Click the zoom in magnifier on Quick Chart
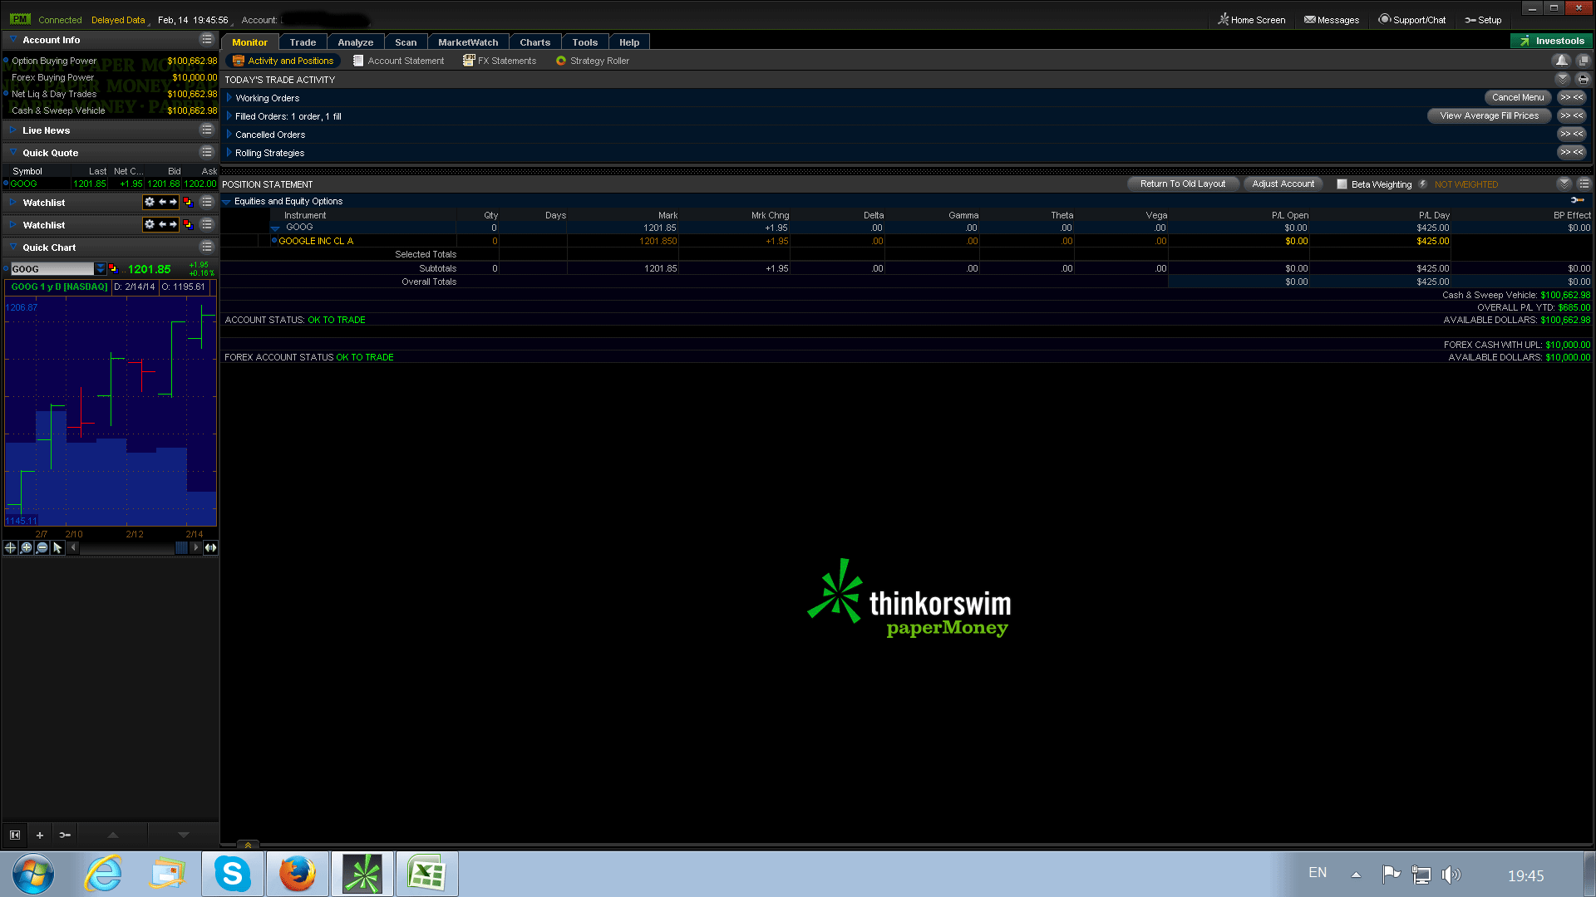 pos(27,547)
